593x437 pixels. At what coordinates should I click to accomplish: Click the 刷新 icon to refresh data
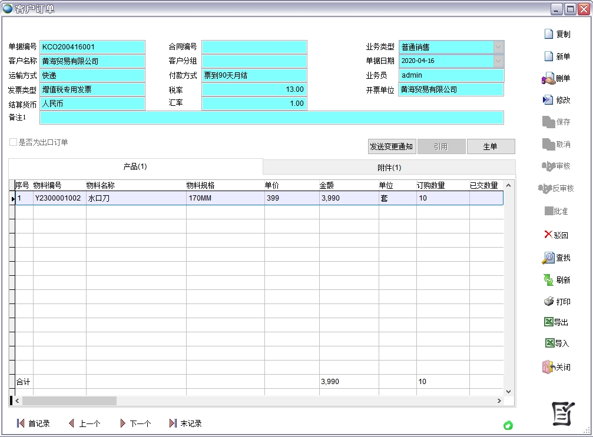(556, 280)
